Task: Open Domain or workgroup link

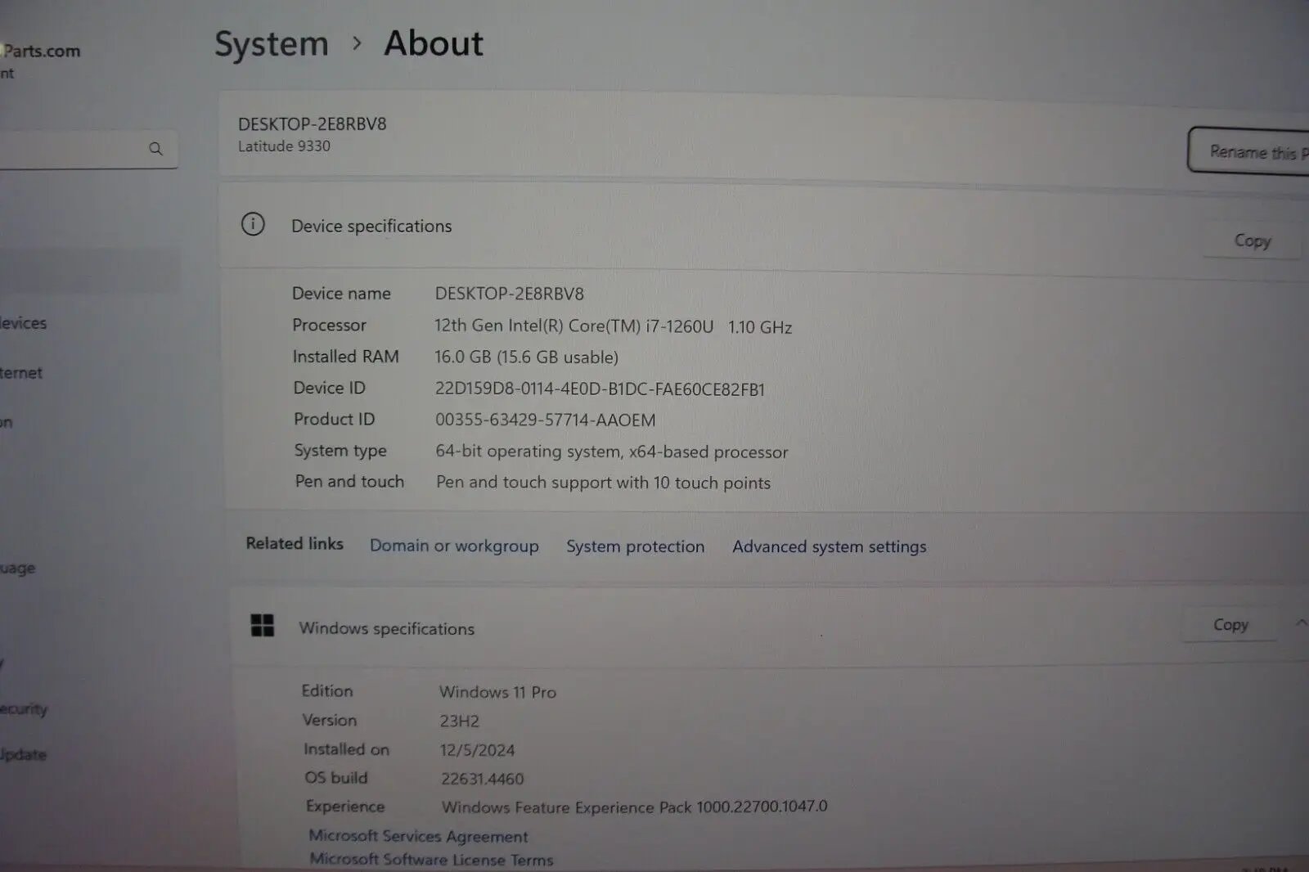Action: 454,546
